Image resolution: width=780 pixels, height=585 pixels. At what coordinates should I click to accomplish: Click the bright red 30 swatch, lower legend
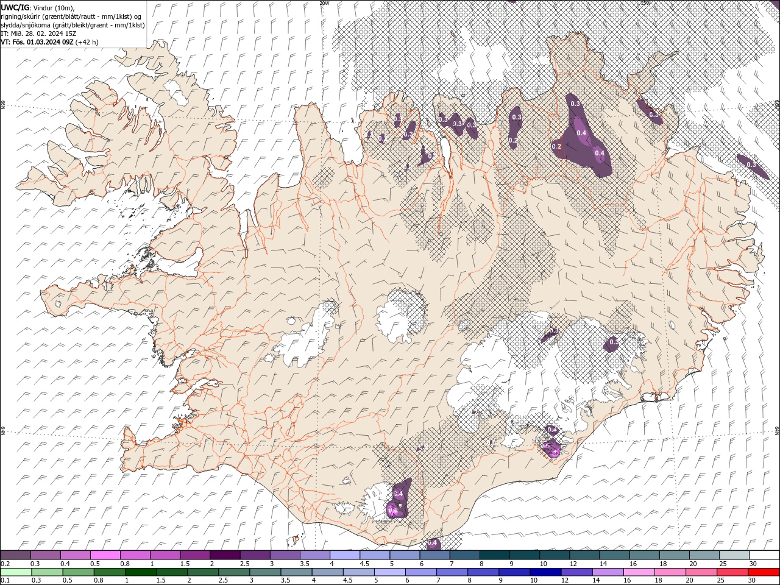pos(763,572)
